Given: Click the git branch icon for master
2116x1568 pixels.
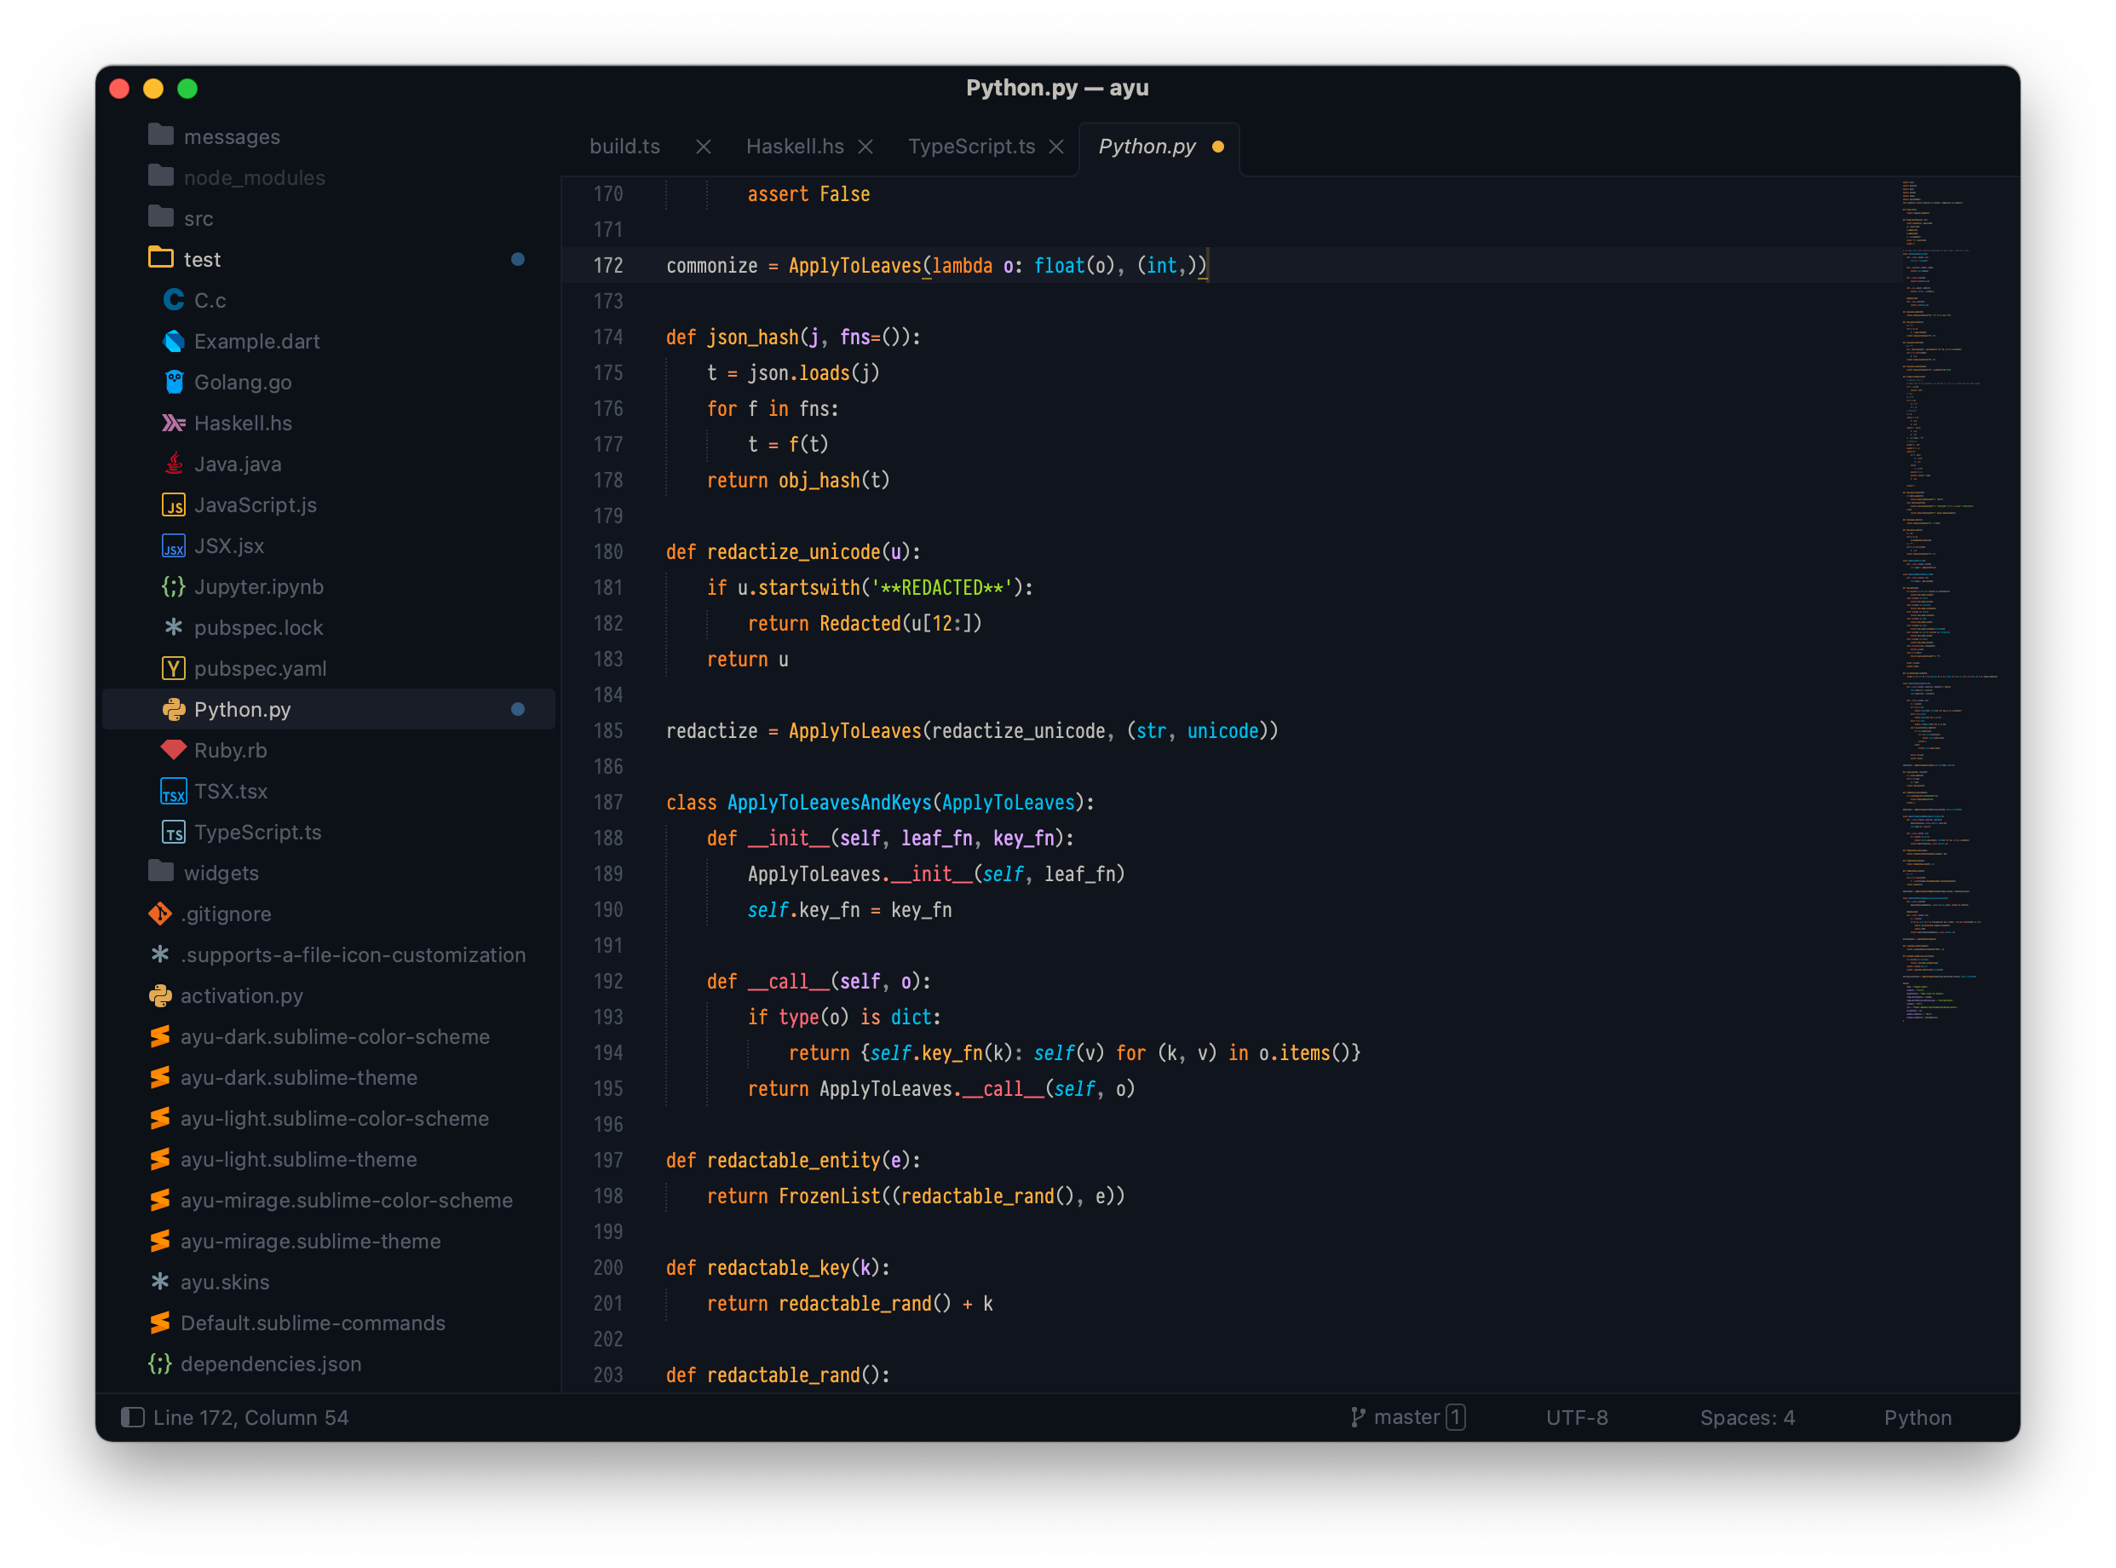Looking at the screenshot, I should point(1358,1417).
